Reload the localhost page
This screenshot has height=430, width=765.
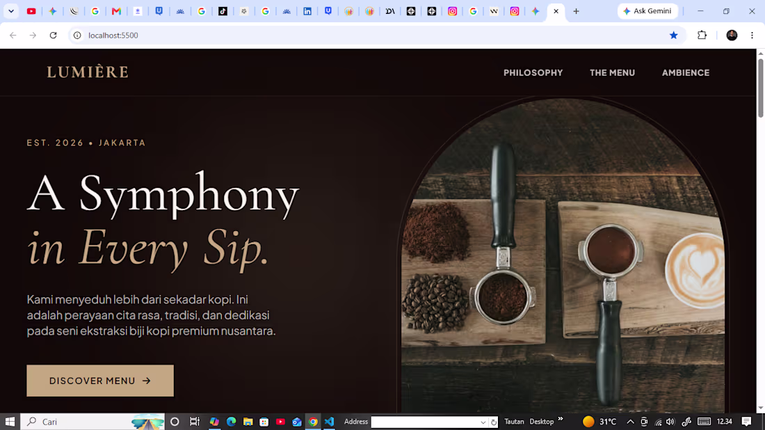pyautogui.click(x=53, y=35)
